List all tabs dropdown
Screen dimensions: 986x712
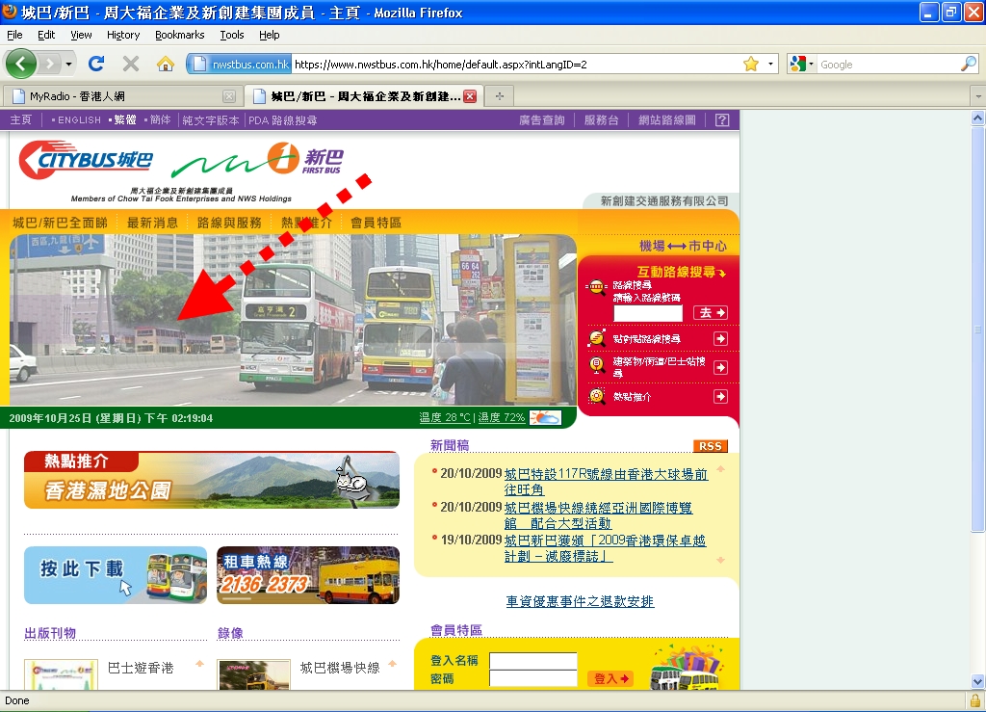tap(978, 96)
